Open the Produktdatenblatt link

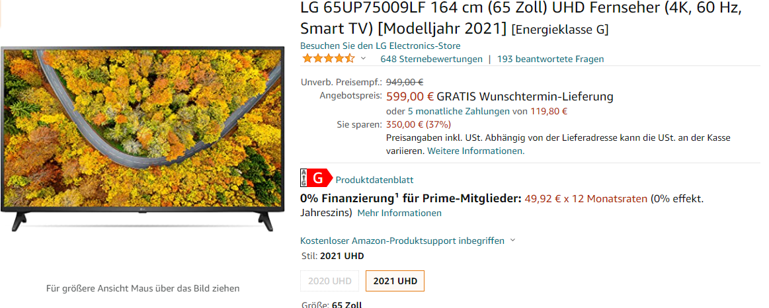point(375,180)
